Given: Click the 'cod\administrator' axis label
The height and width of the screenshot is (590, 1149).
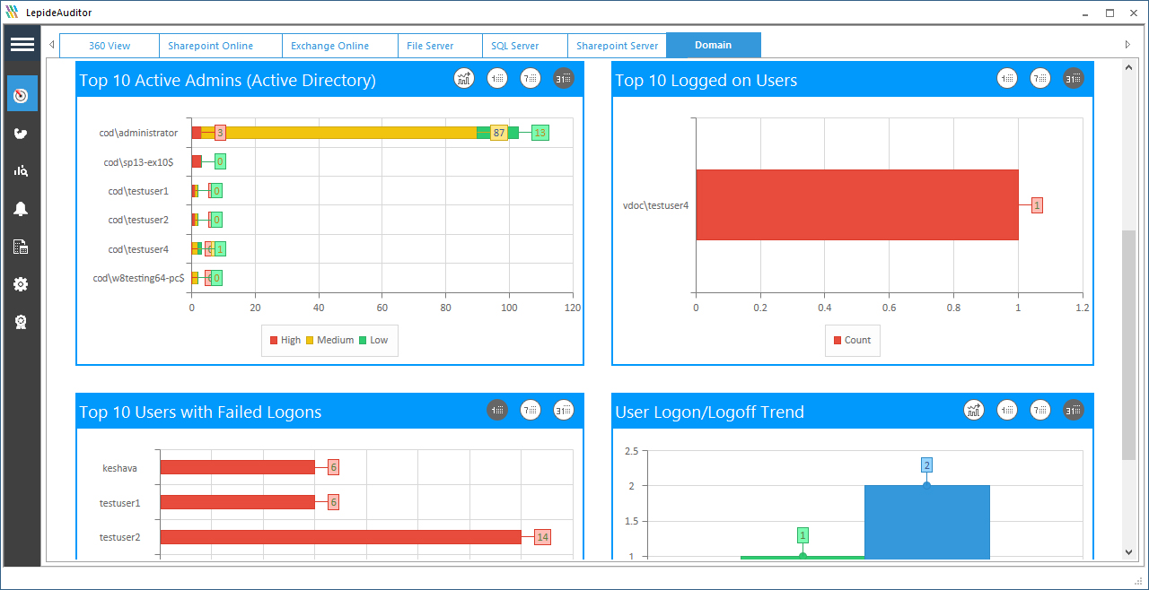Looking at the screenshot, I should click(138, 133).
